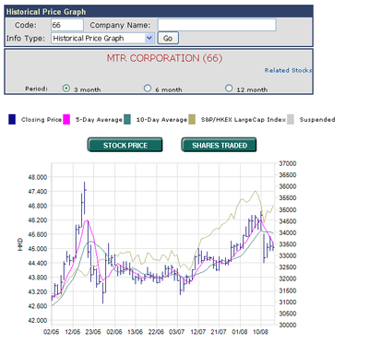Viewport: 369px width, 344px height.
Task: Click the 35000 index axis label
Action: coord(288,209)
